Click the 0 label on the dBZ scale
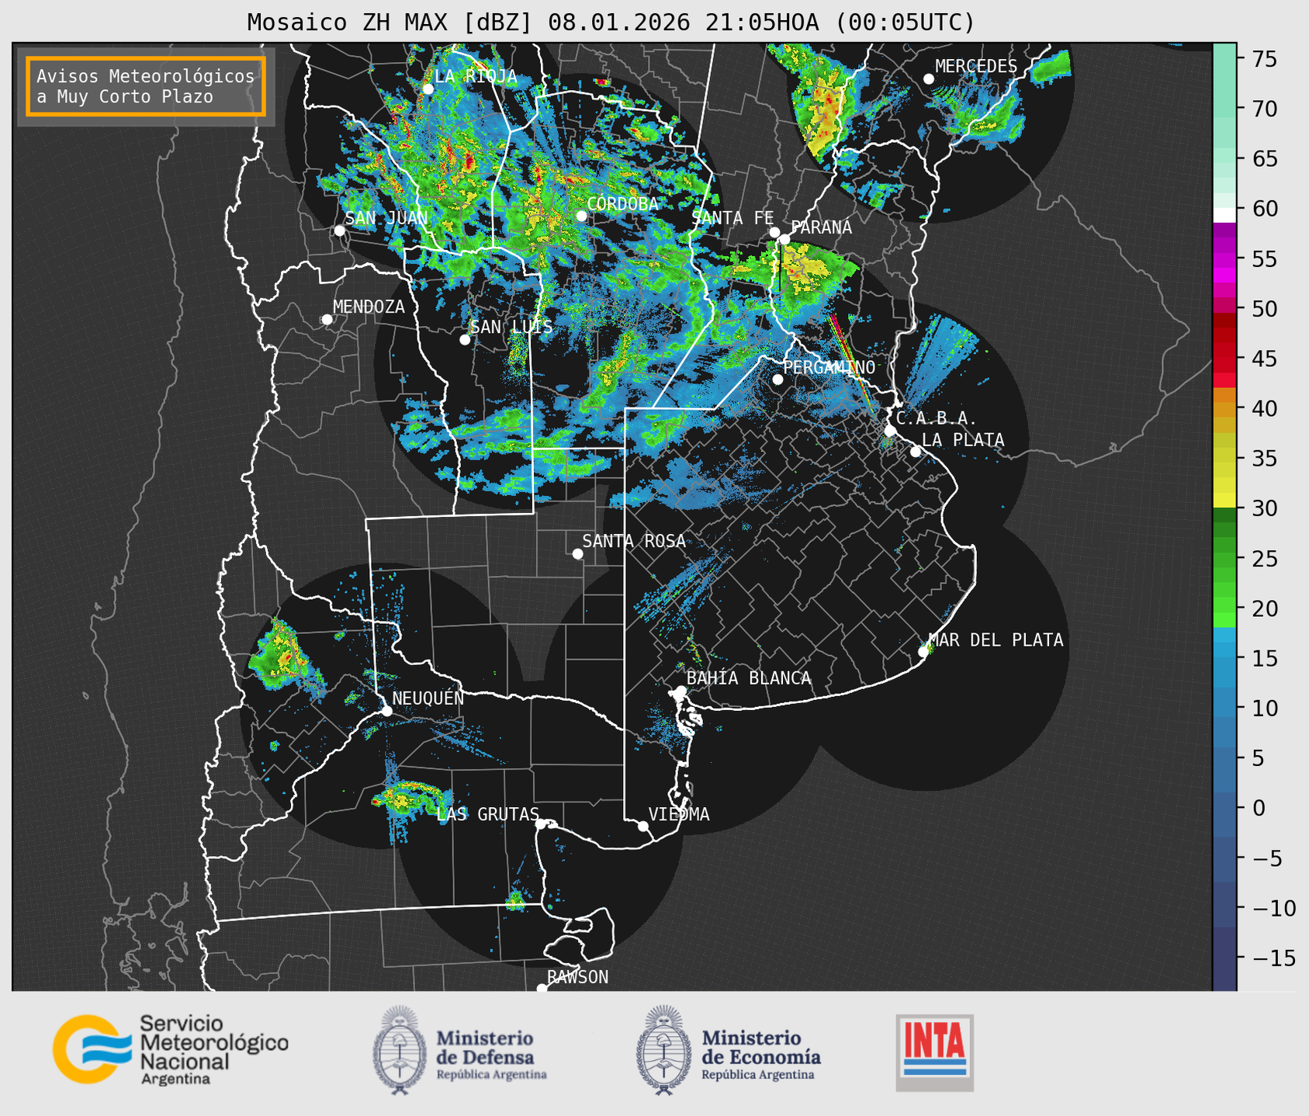 click(x=1259, y=808)
